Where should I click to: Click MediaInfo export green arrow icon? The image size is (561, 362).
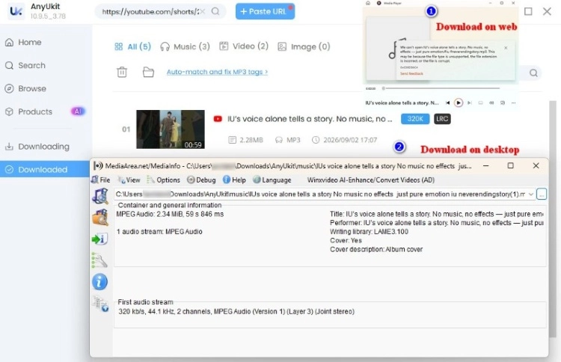[99, 239]
